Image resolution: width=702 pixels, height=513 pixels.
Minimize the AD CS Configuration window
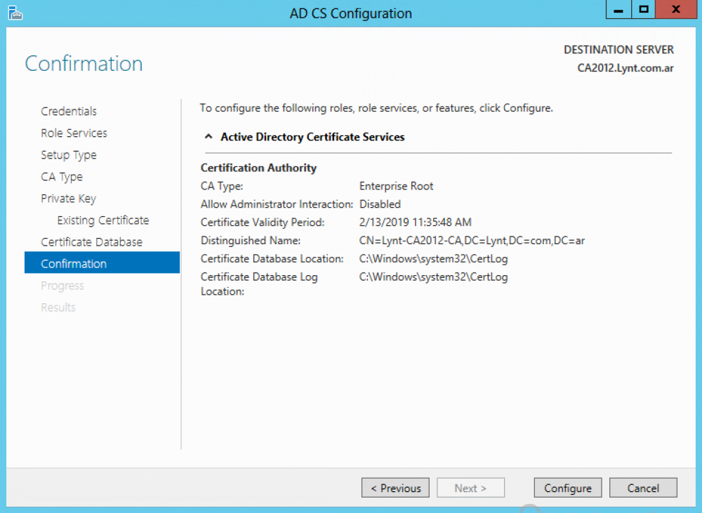pos(618,11)
